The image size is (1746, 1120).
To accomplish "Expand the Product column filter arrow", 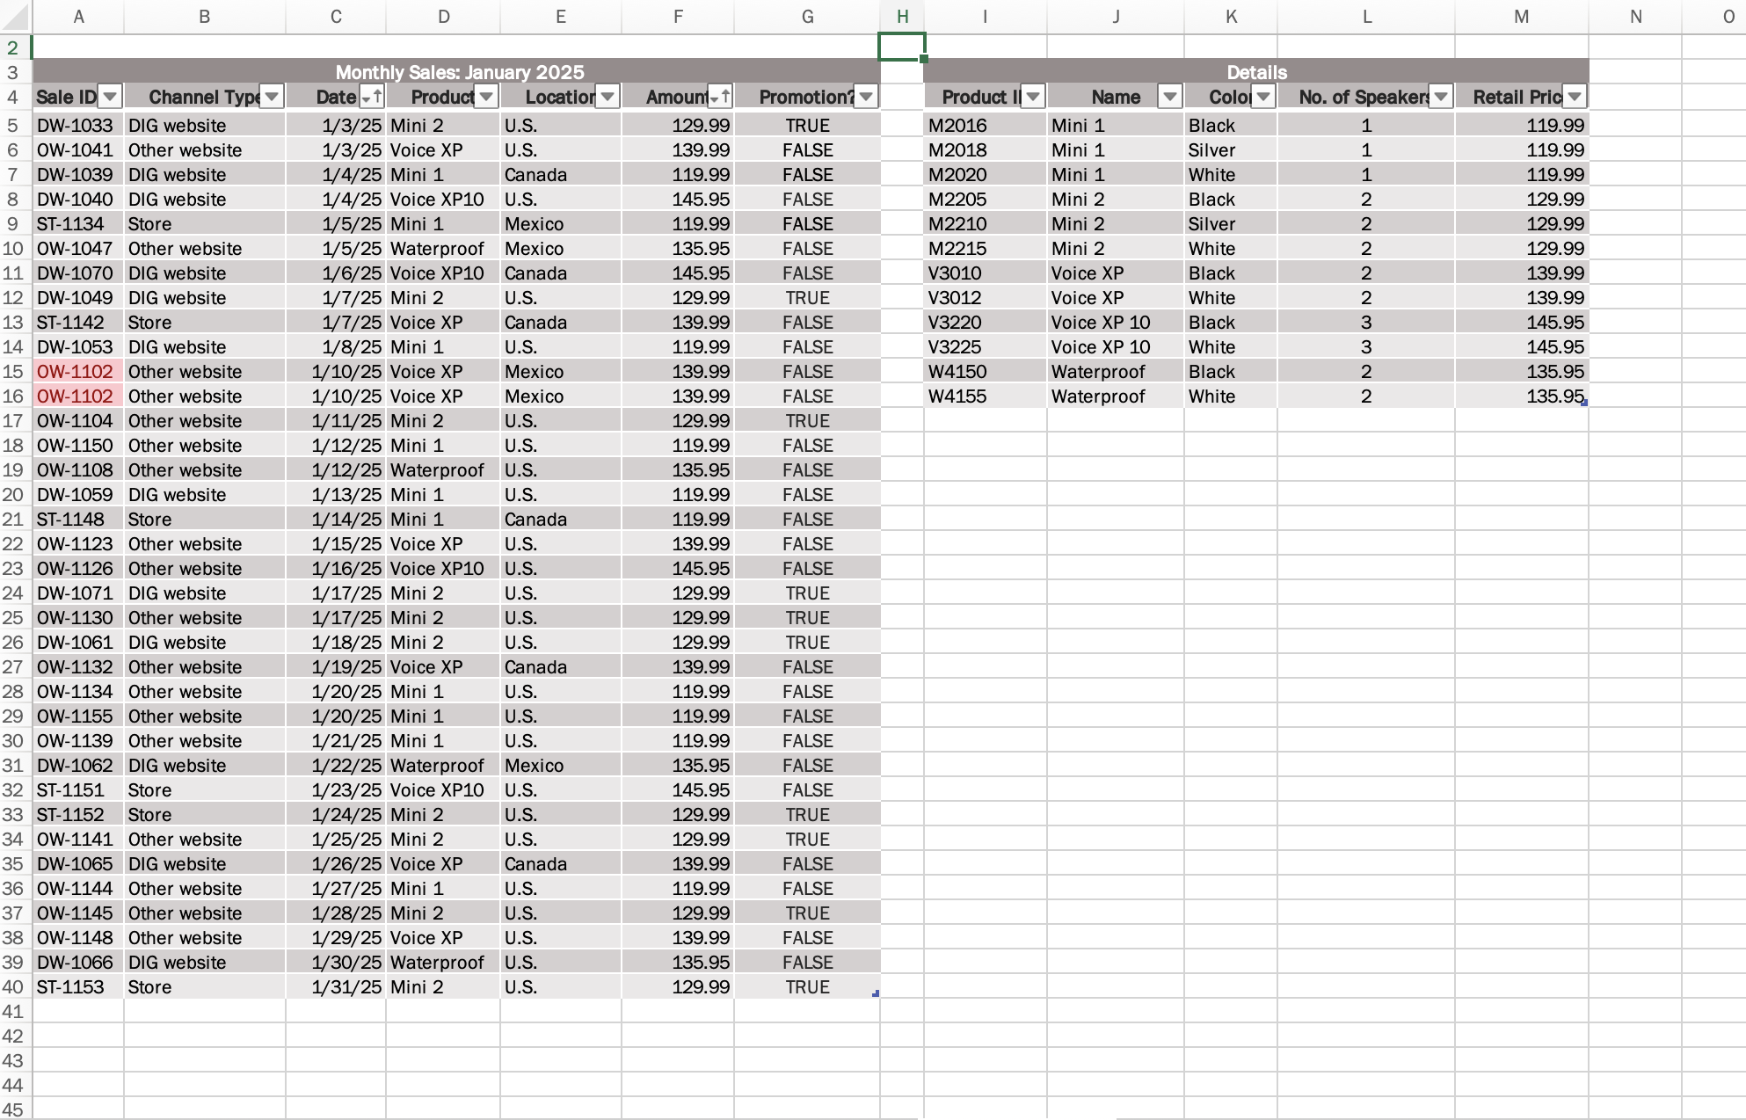I will (486, 97).
